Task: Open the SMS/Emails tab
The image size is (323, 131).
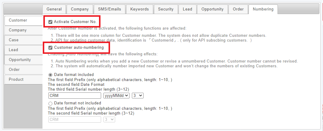Action: [x=109, y=9]
